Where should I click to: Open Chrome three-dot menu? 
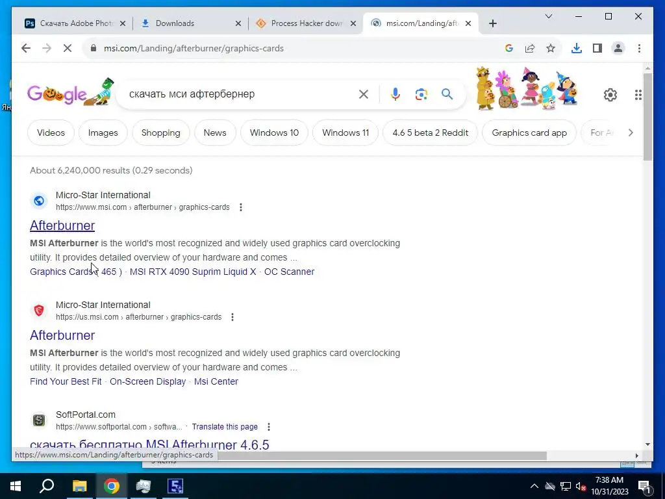639,48
